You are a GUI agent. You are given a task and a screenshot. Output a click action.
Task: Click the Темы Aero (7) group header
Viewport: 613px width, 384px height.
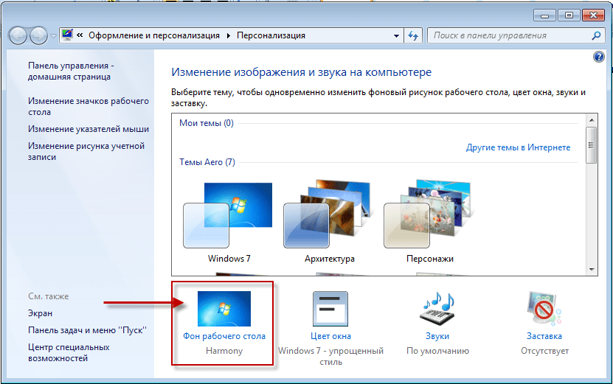coord(207,162)
